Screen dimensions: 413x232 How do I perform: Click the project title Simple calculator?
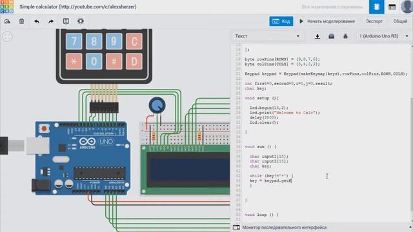click(77, 7)
